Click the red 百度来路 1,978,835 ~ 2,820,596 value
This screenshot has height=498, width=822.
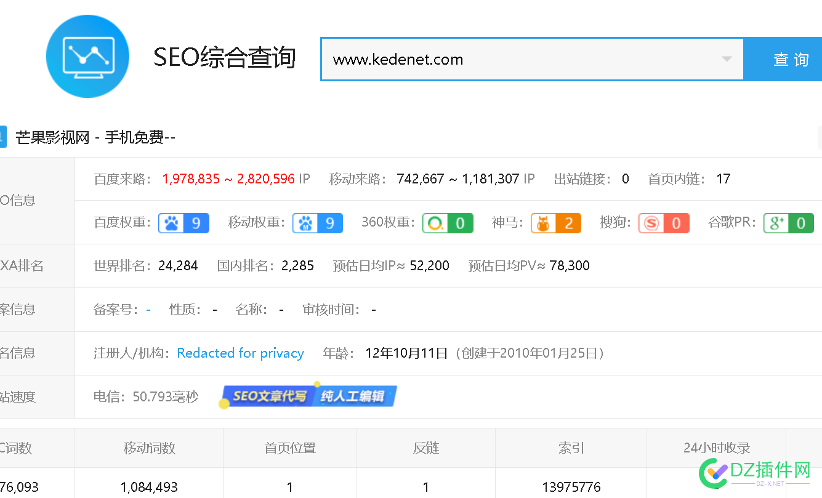228,179
